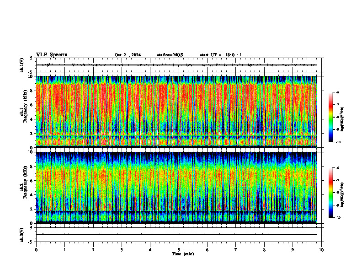The width and height of the screenshot is (362, 280).
Task: Click the ch.1(V) axis label
Action: 21,65
